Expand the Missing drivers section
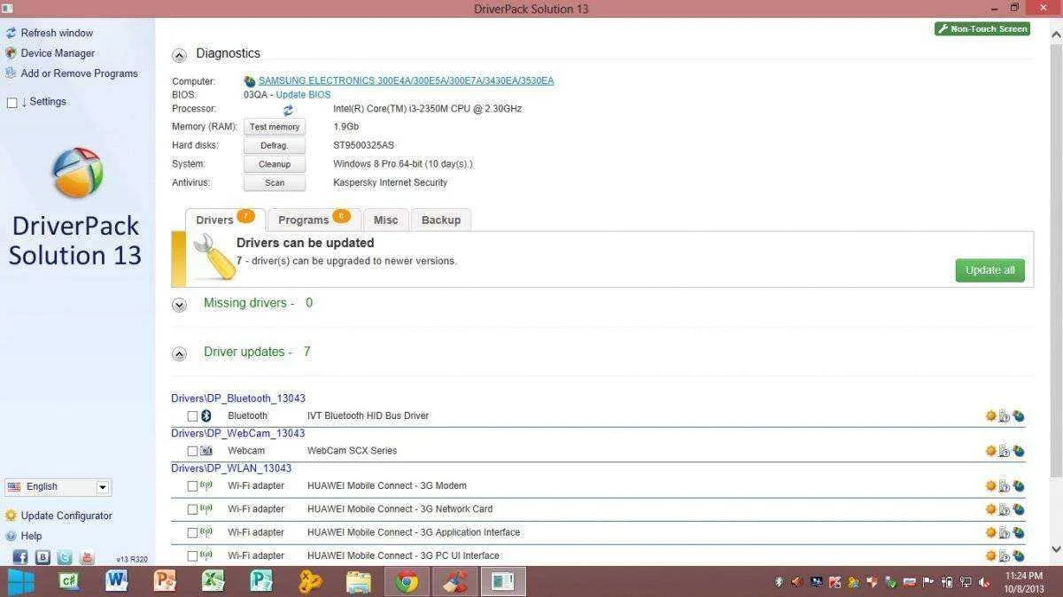 pyautogui.click(x=179, y=305)
